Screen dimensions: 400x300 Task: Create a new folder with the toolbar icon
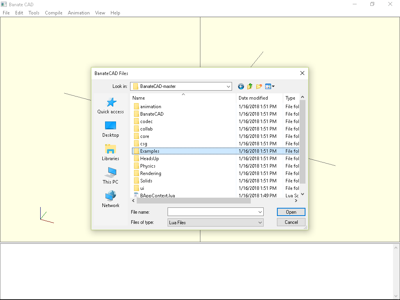click(x=259, y=86)
